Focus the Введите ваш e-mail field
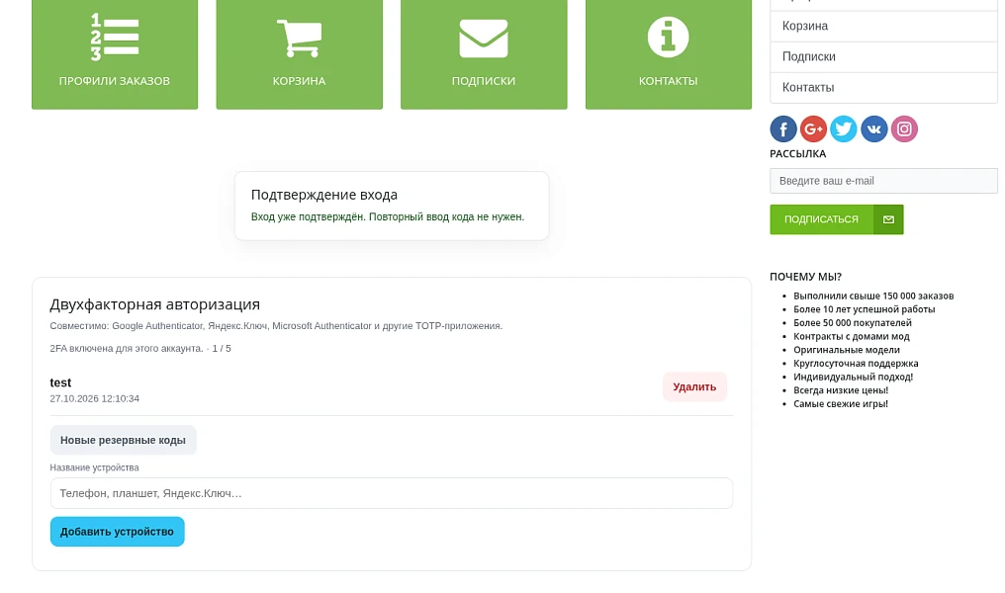 tap(883, 181)
